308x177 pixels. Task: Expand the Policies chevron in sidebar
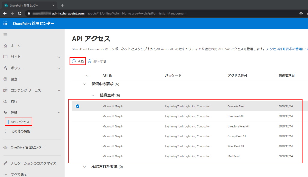coord(59,68)
